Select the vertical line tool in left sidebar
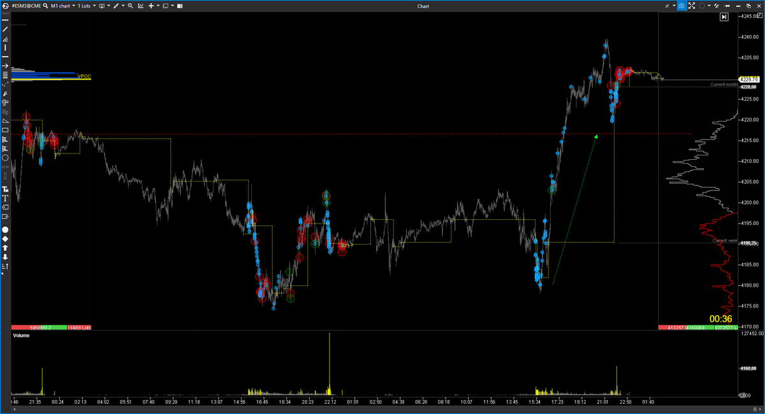 coord(5,48)
